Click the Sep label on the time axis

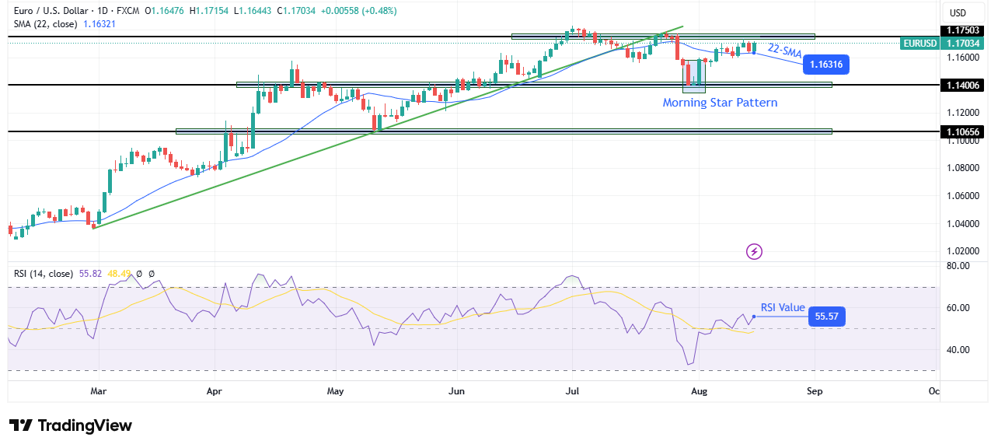(814, 392)
